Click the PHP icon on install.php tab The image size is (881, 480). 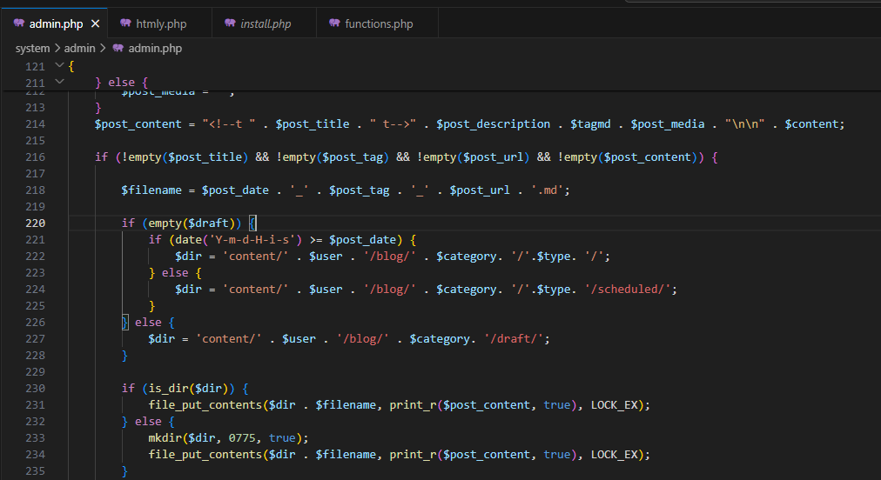click(x=230, y=23)
